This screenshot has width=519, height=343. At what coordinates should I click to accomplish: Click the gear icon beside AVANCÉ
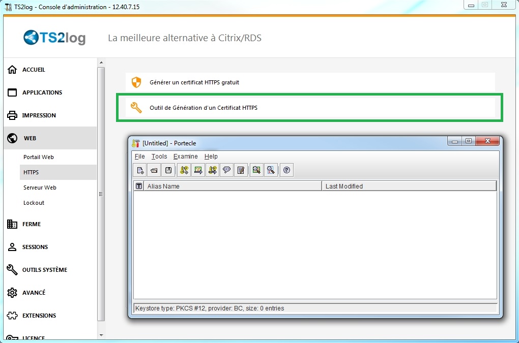(x=12, y=293)
